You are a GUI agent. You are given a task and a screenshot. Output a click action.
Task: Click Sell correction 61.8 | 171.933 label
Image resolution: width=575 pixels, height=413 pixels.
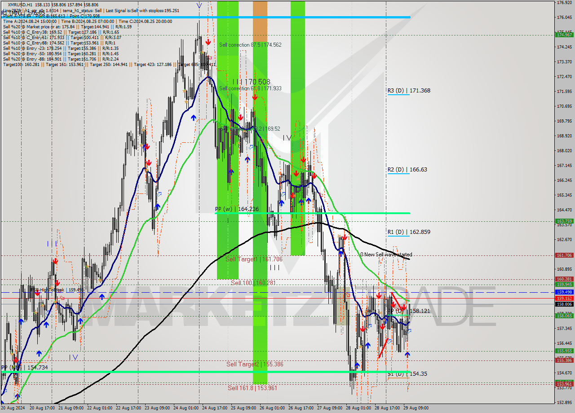click(x=250, y=88)
